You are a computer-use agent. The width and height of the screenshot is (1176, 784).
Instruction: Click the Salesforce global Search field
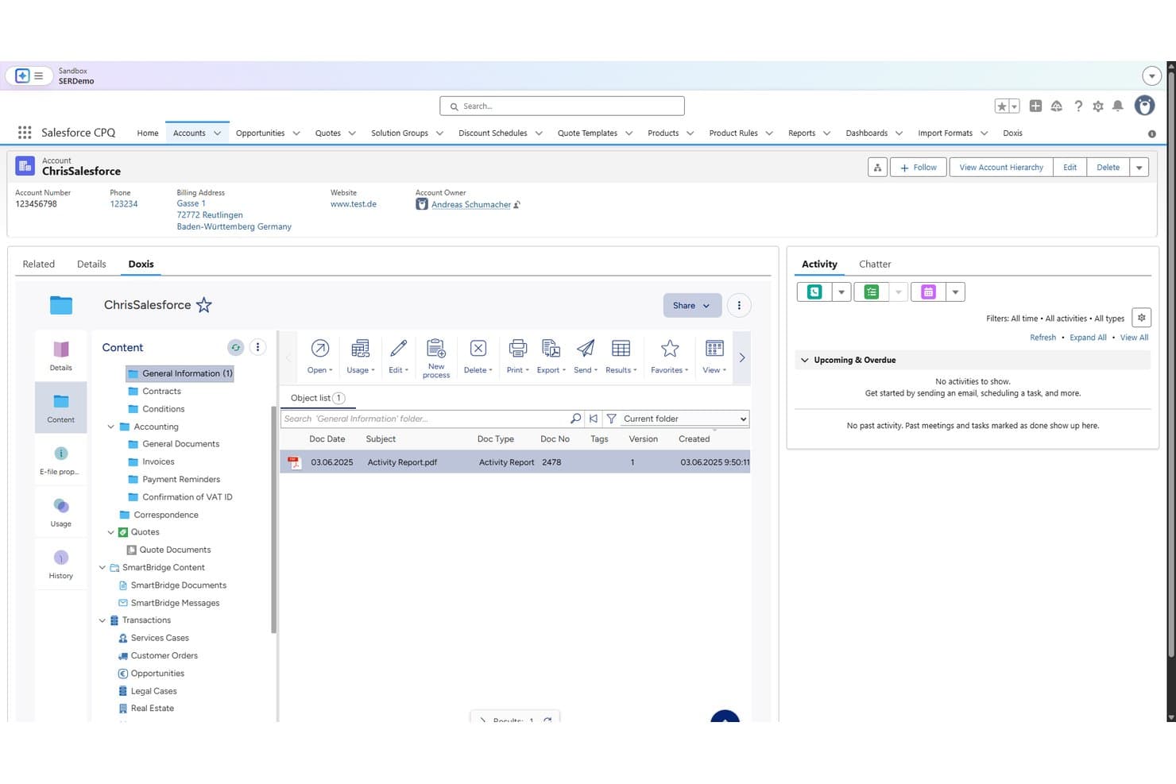(x=562, y=106)
